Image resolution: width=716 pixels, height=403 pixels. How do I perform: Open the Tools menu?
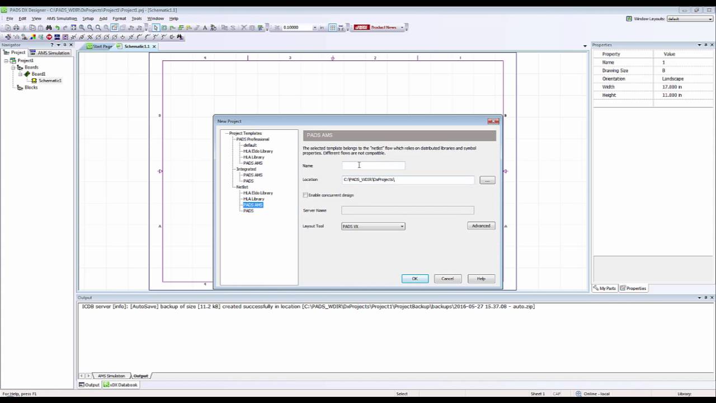point(136,18)
